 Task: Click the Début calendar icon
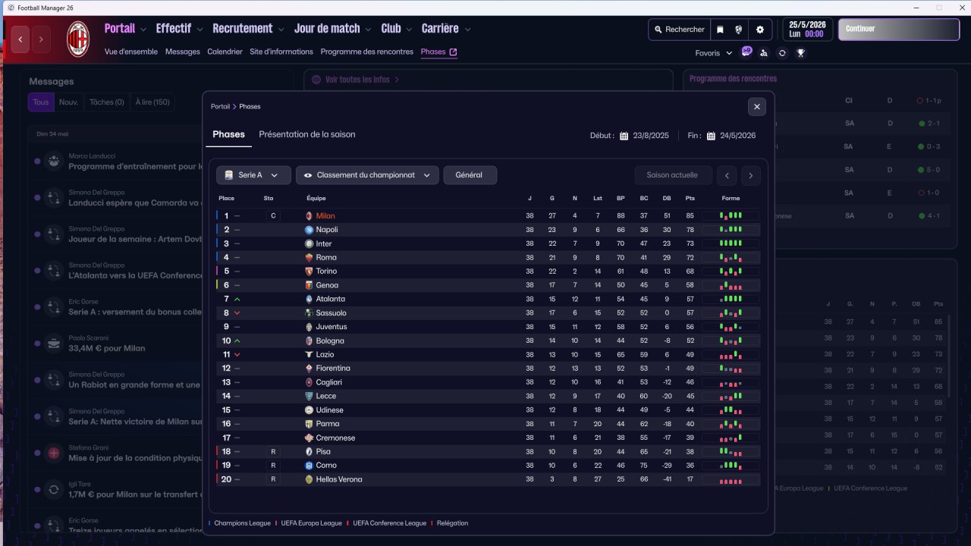pos(624,136)
